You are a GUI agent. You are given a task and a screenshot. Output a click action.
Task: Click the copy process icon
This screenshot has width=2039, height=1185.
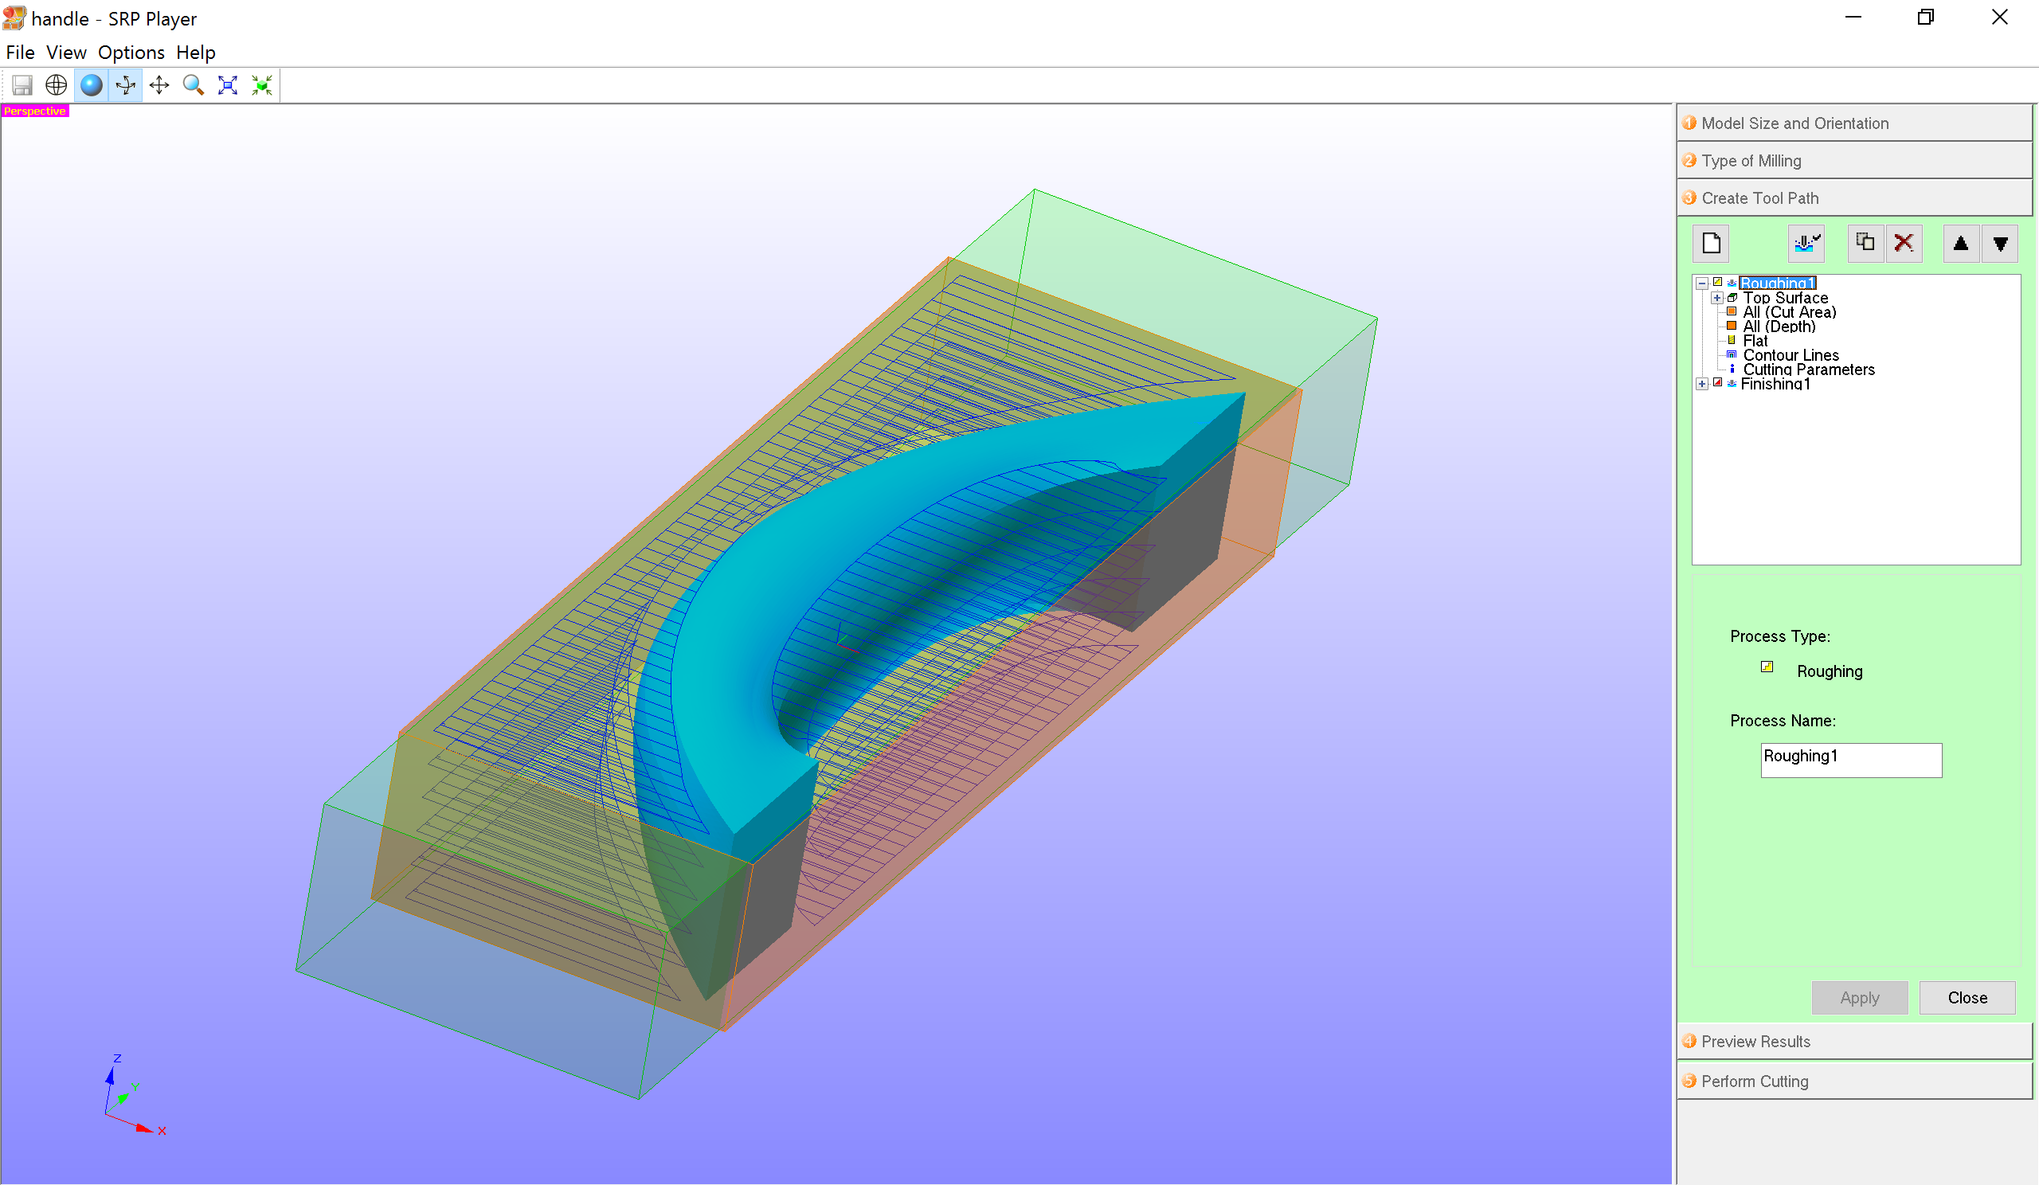[1865, 244]
